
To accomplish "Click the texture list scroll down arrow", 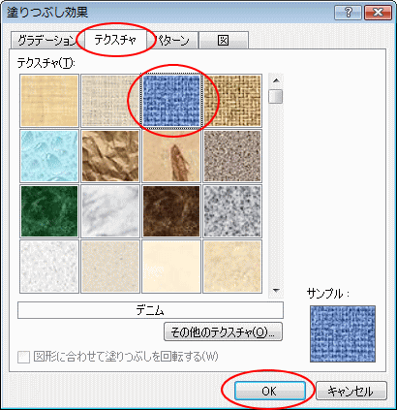I will [x=276, y=291].
